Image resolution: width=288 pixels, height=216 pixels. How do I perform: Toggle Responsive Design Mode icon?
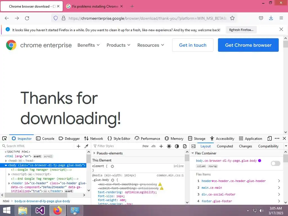point(269,138)
